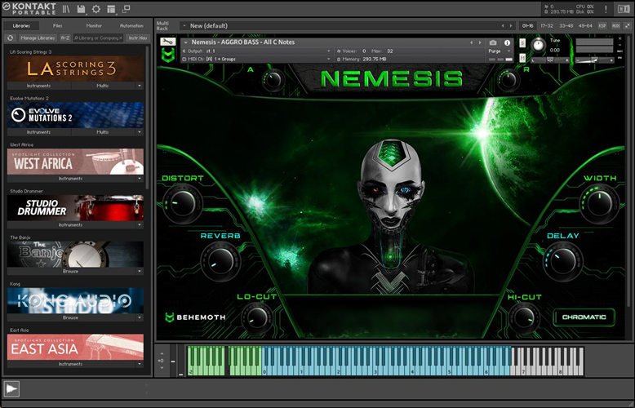
Task: Click the Manage Libraries button
Action: (x=36, y=38)
